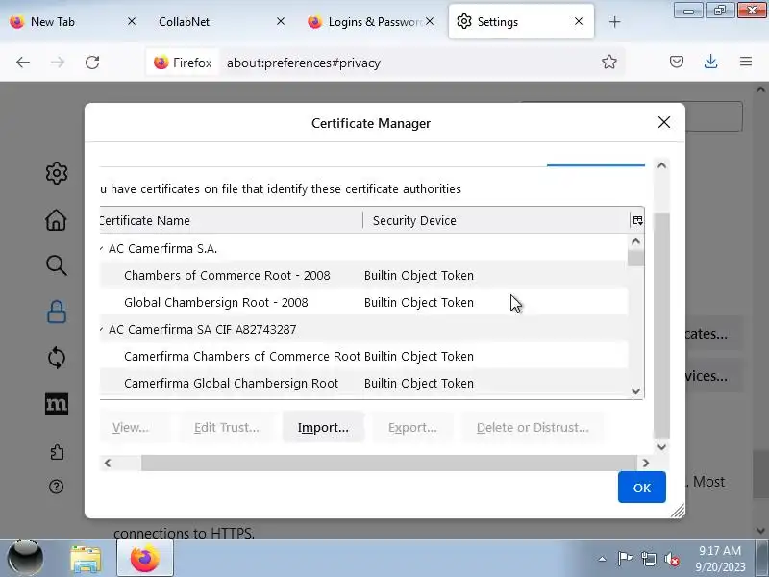Select the Settings tab

pos(521,21)
